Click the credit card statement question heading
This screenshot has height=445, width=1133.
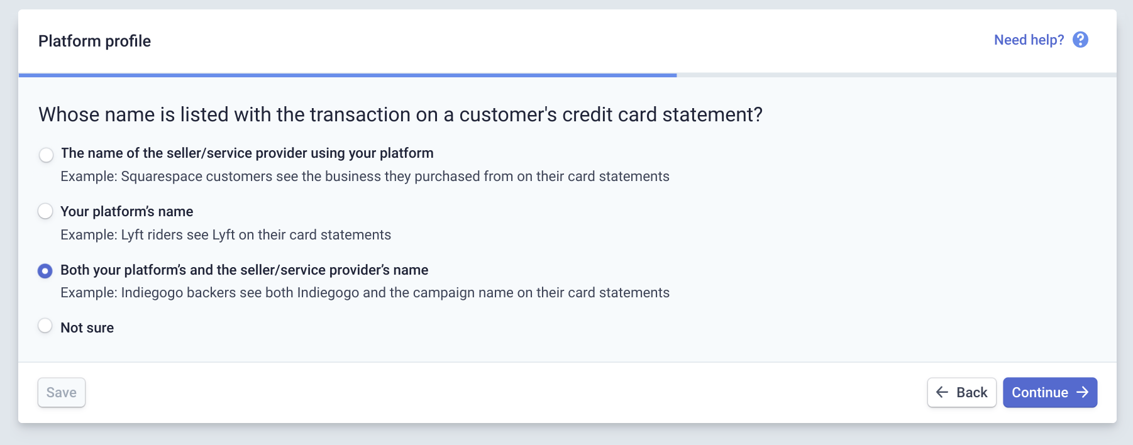point(401,114)
